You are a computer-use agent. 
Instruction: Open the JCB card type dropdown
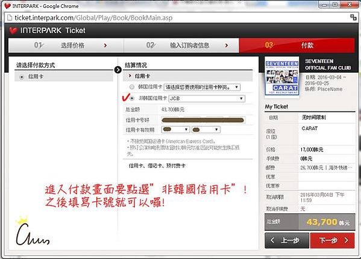(207, 99)
